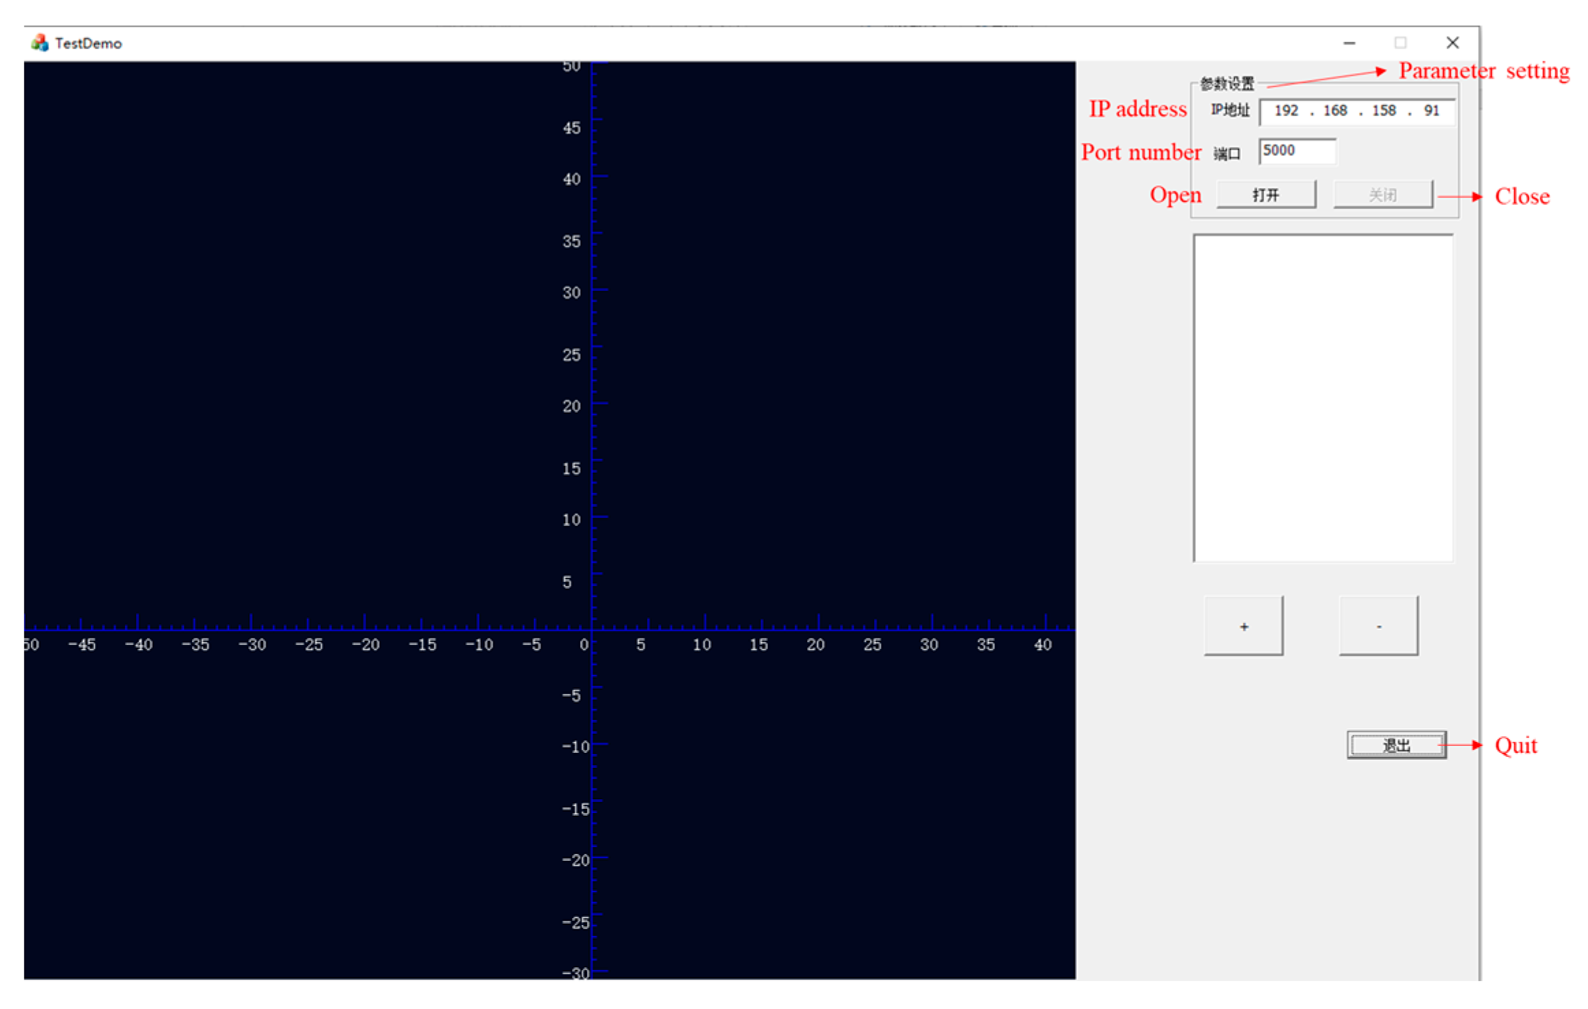This screenshot has height=1009, width=1588.
Task: Click the grayed 关闭 (Close) button
Action: tap(1383, 195)
